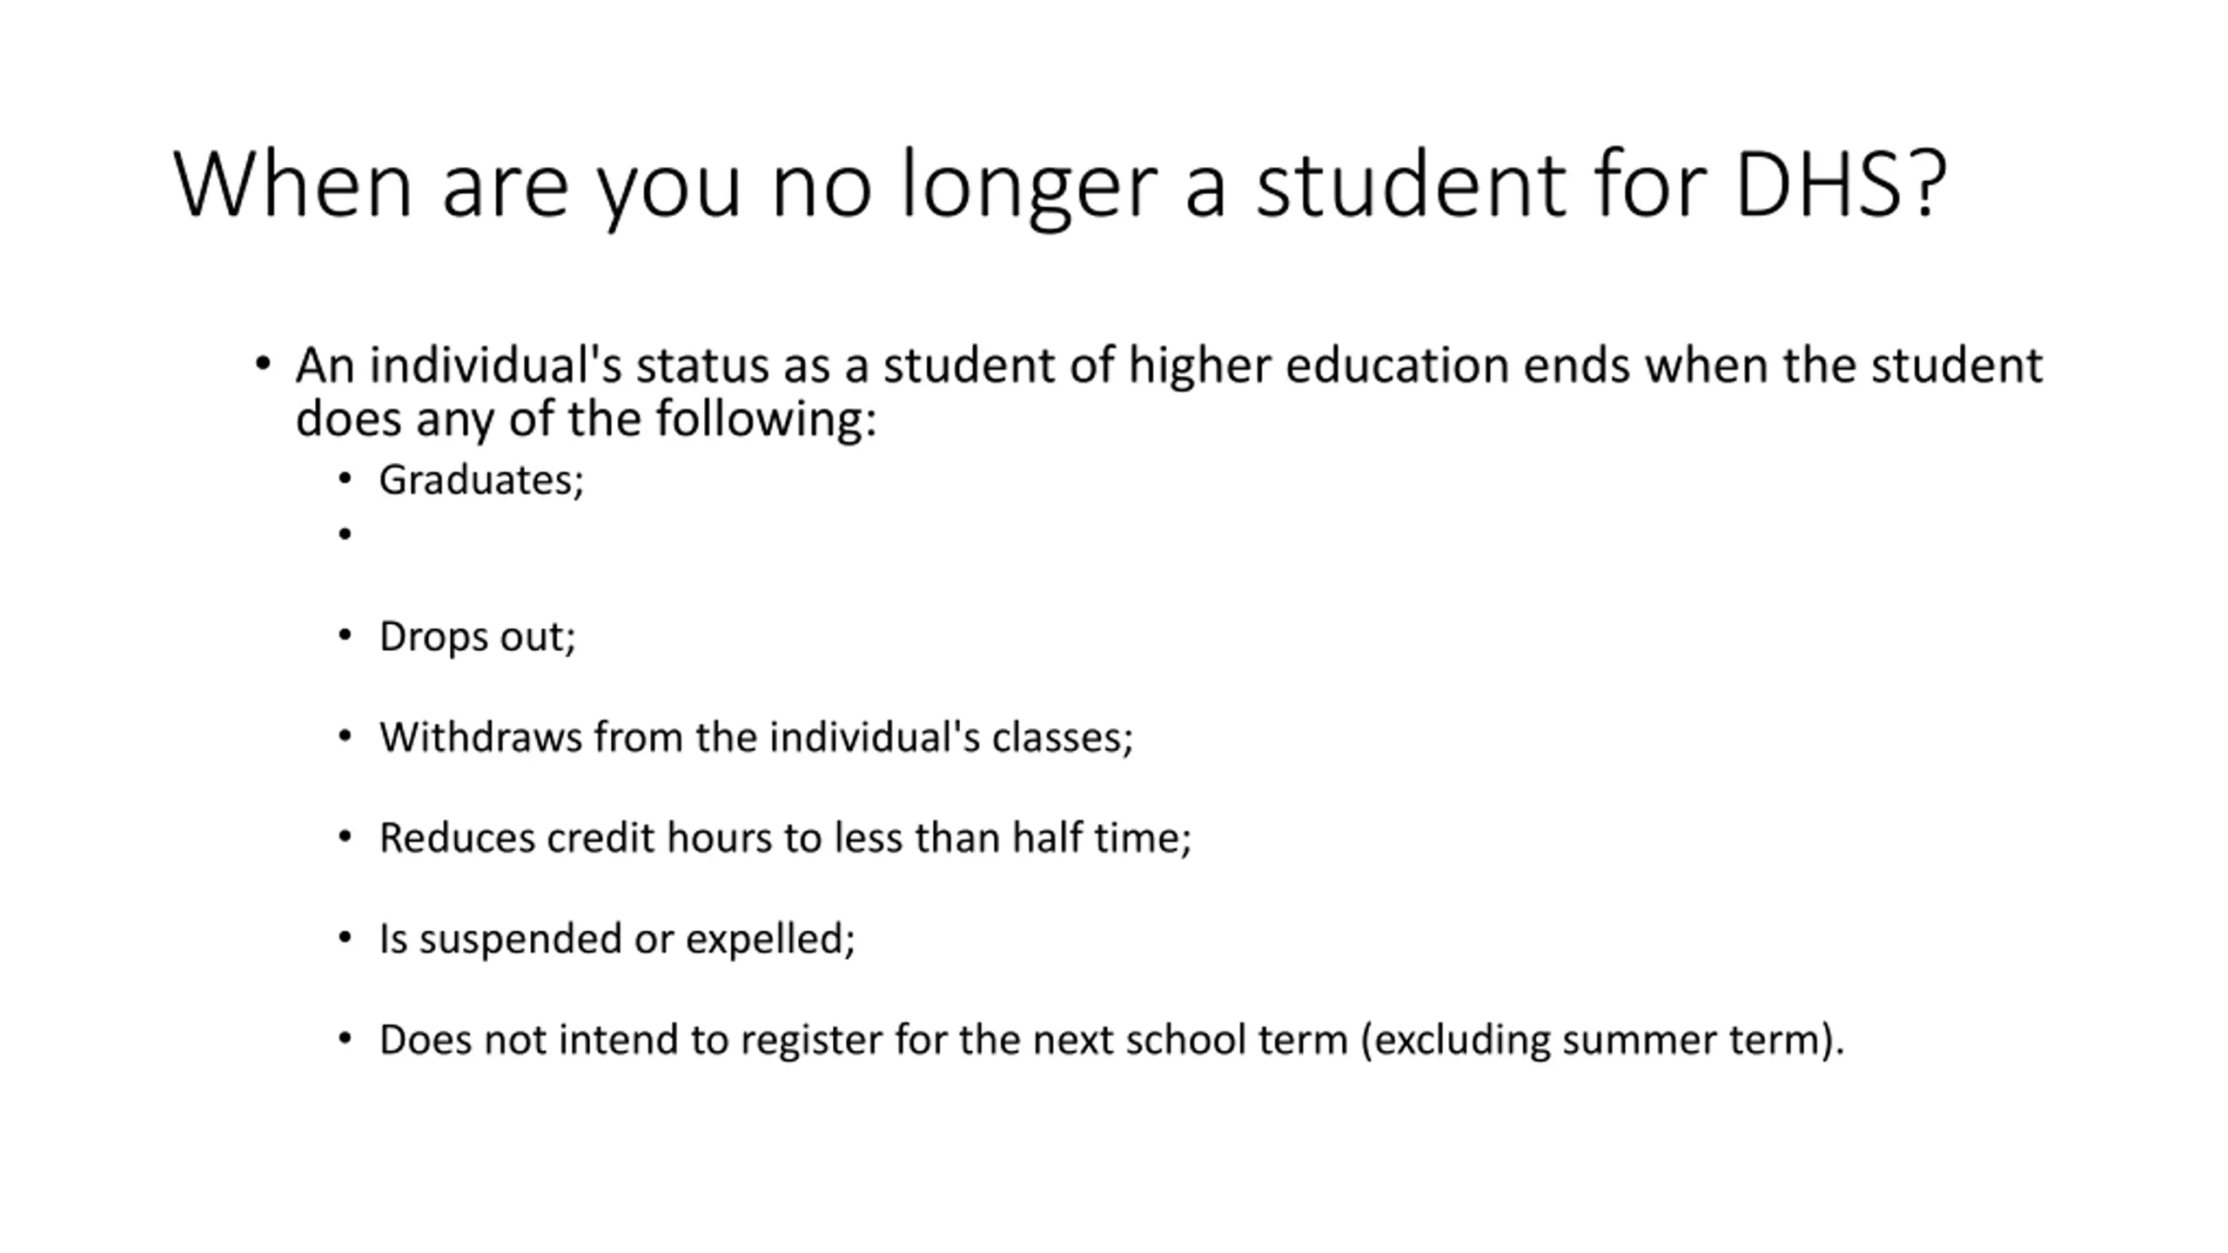
Task: Click the 'Is suspended or expelled;' line
Action: click(617, 939)
